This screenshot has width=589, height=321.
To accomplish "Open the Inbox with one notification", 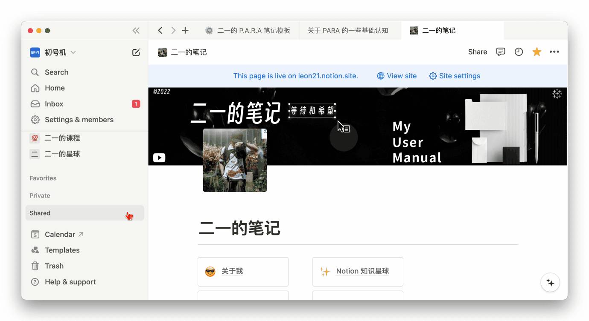I will [85, 104].
